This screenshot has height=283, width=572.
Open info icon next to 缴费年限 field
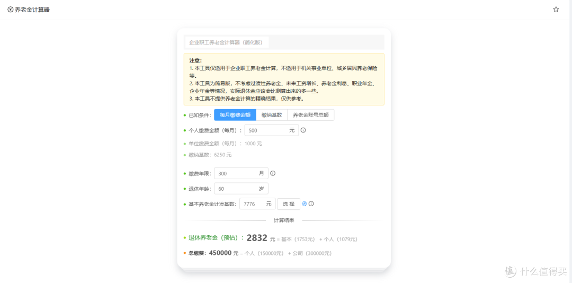(273, 173)
